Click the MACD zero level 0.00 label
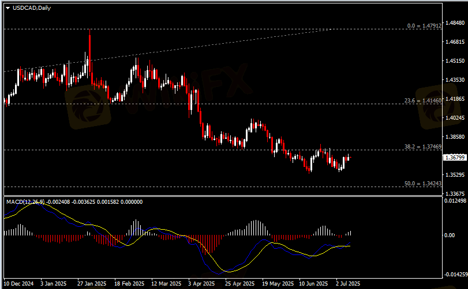The image size is (468, 289). 450,235
